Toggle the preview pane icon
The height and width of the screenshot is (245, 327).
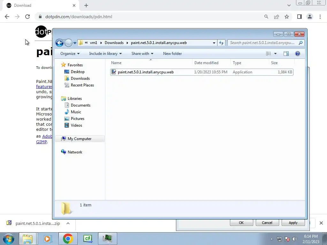coord(286,54)
